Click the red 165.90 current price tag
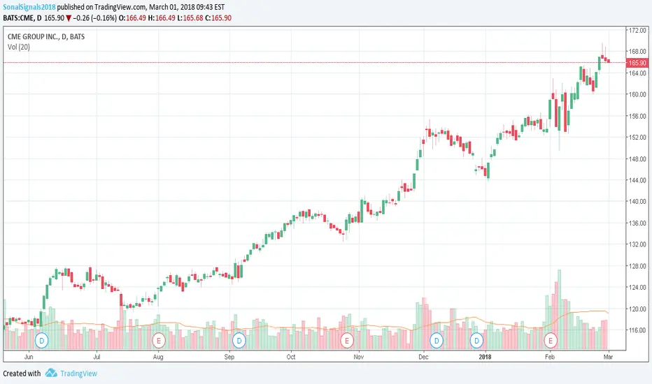Screen dimensions: 652x384 click(637, 63)
